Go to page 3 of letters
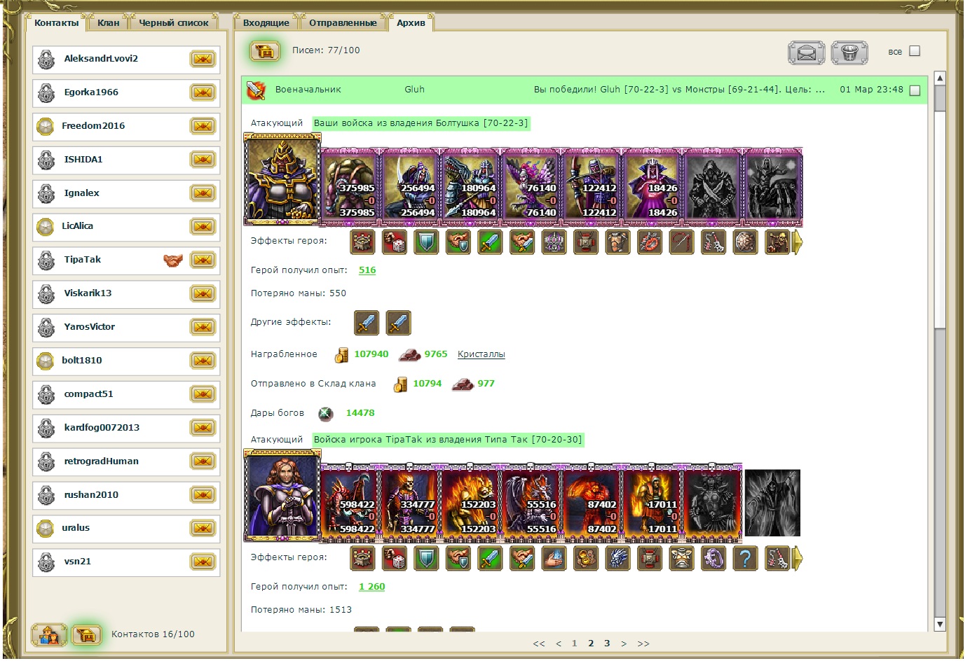The width and height of the screenshot is (970, 668). 607,643
